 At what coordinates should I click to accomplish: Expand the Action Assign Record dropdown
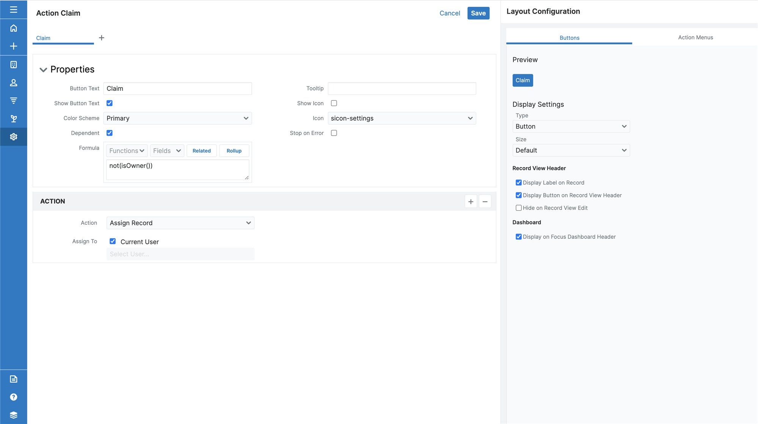(180, 223)
